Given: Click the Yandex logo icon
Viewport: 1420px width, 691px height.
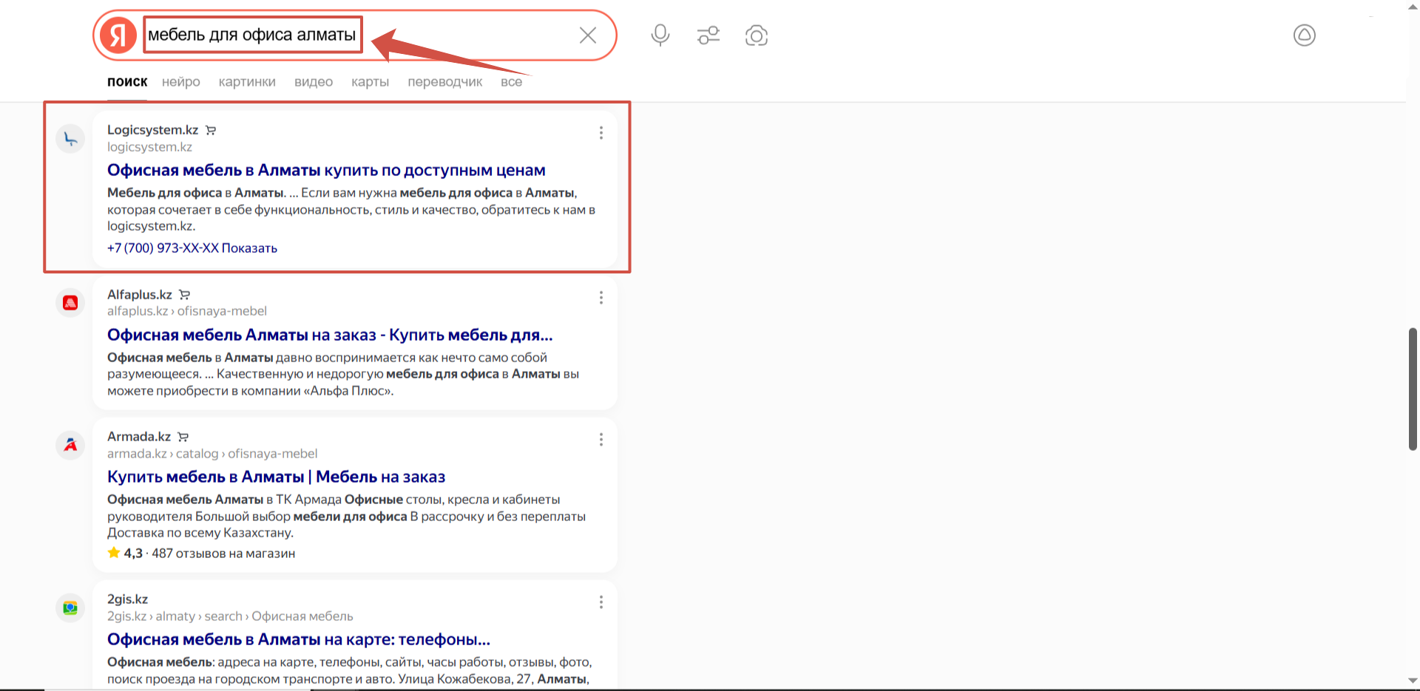Looking at the screenshot, I should pyautogui.click(x=118, y=35).
